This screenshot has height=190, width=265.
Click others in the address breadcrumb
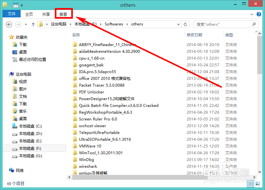tap(137, 24)
